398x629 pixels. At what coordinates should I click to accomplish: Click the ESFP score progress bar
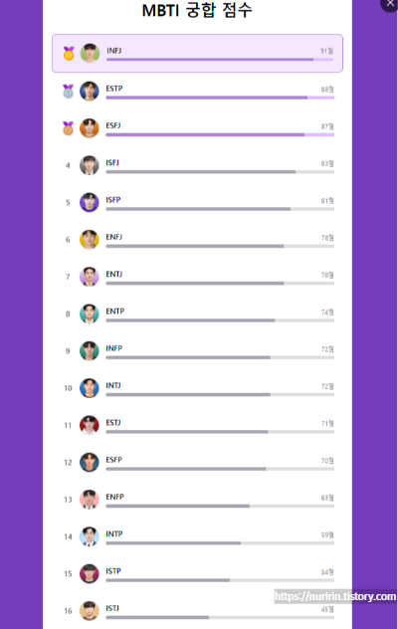point(220,469)
